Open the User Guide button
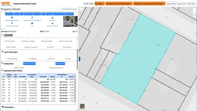This screenshot has height=111, width=197. (x=171, y=4)
